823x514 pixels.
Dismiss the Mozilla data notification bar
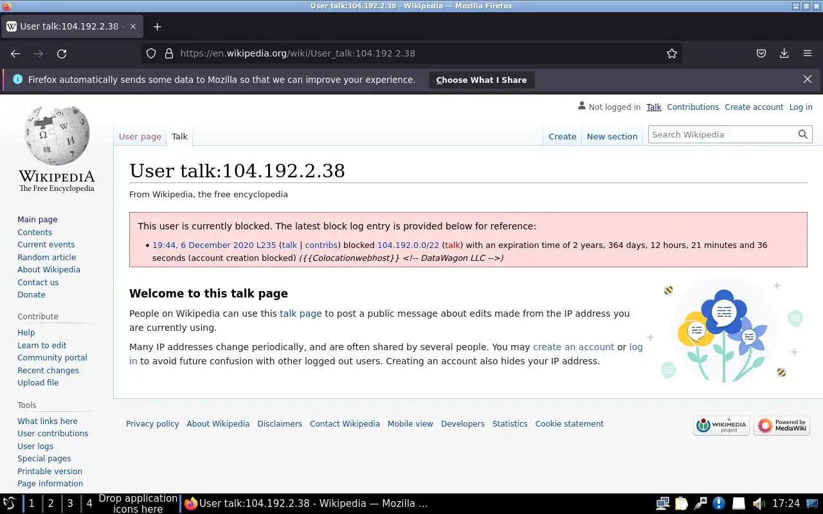(807, 80)
